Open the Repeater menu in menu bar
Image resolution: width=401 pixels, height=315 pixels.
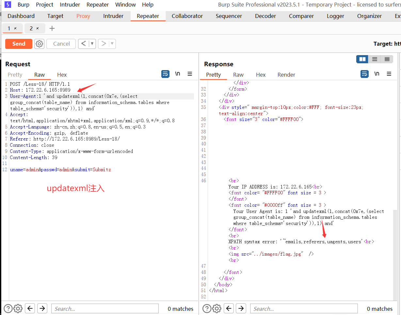coord(98,5)
